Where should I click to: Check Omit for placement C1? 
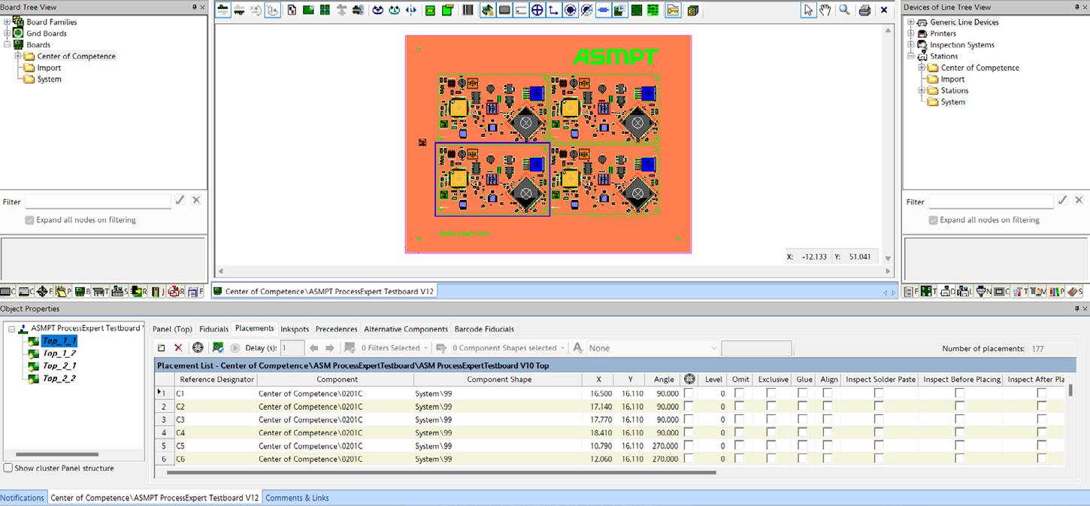739,393
